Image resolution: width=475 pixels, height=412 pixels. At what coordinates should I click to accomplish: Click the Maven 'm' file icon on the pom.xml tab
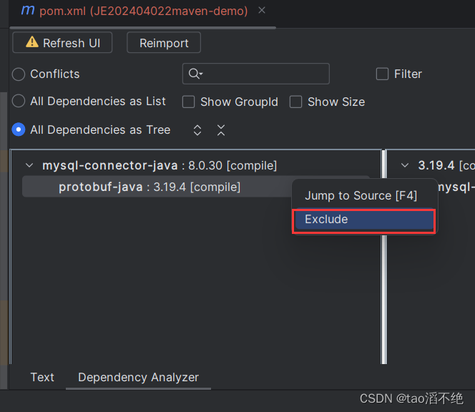28,10
